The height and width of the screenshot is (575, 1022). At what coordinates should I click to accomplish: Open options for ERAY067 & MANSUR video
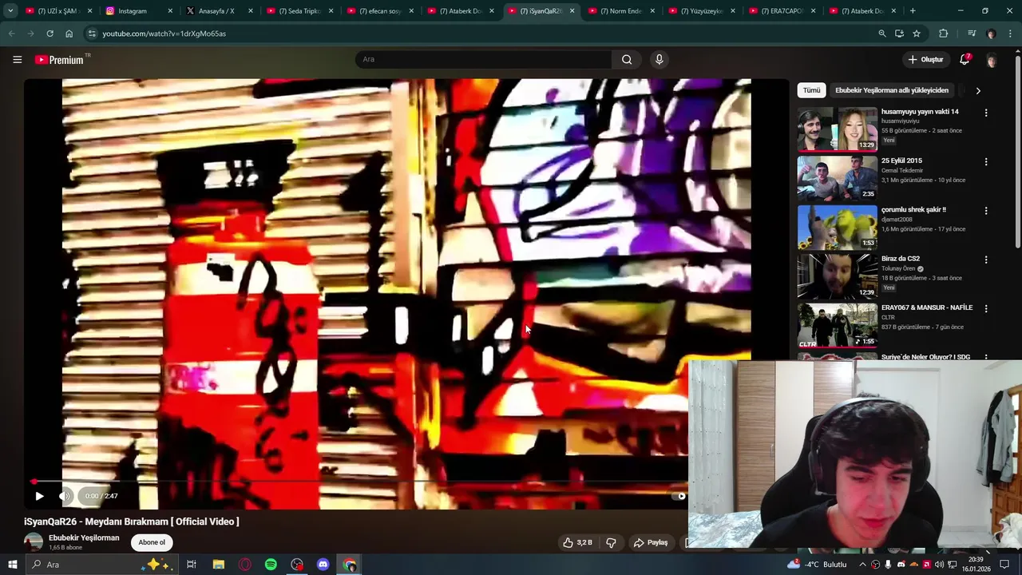click(986, 308)
